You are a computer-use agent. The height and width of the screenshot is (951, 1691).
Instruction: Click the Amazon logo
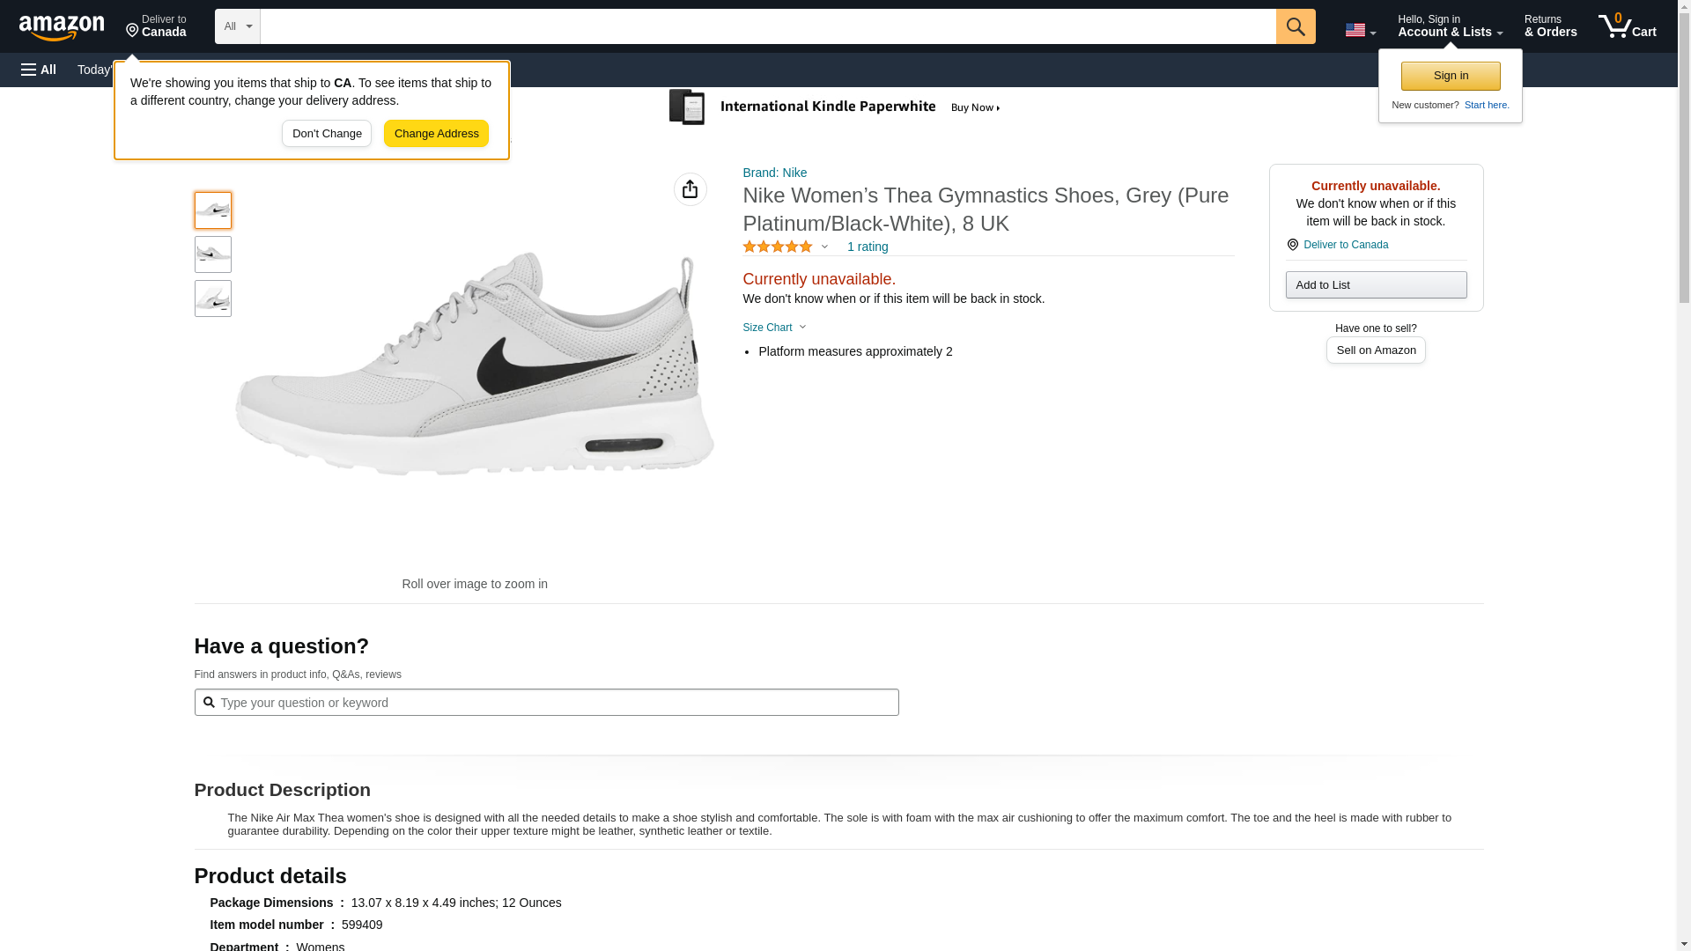(x=62, y=27)
